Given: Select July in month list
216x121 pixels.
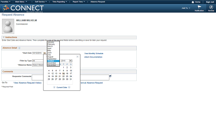Looking at the screenshot, I should pyautogui.click(x=53, y=55).
